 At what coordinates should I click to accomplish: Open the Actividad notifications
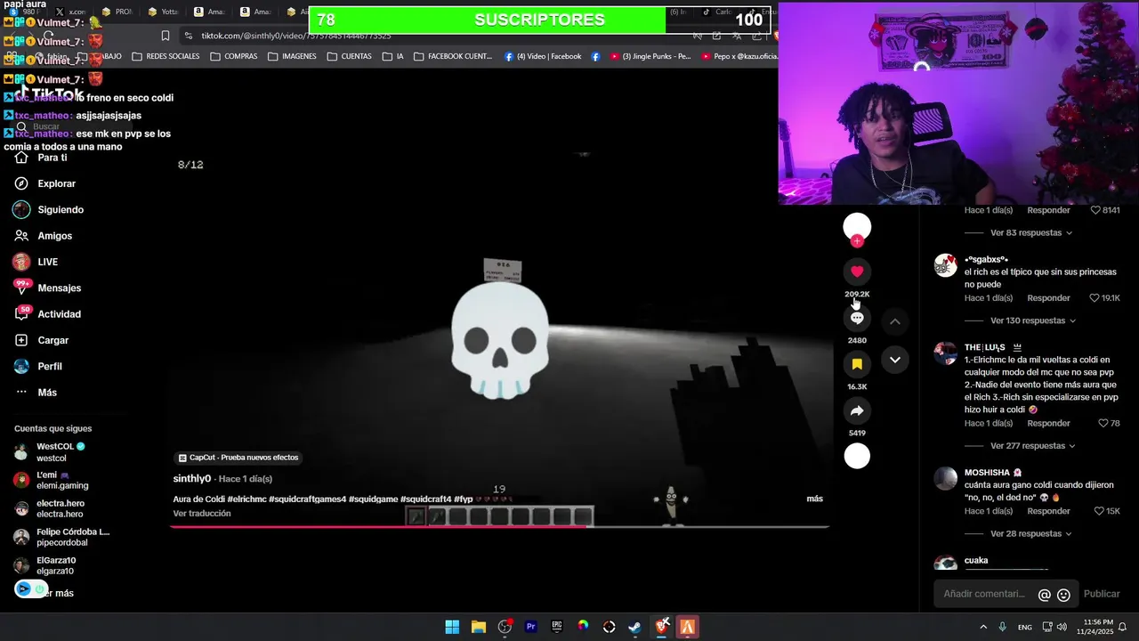(x=47, y=314)
